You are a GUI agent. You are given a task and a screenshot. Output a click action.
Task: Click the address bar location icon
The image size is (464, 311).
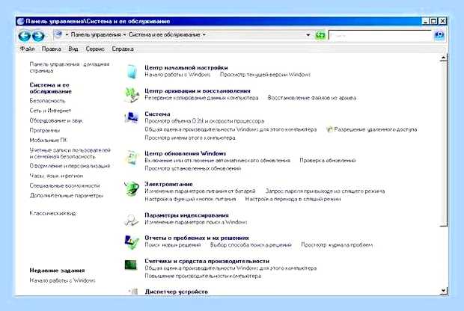pos(58,34)
